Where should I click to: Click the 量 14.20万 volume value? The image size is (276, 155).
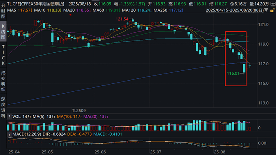259,4
